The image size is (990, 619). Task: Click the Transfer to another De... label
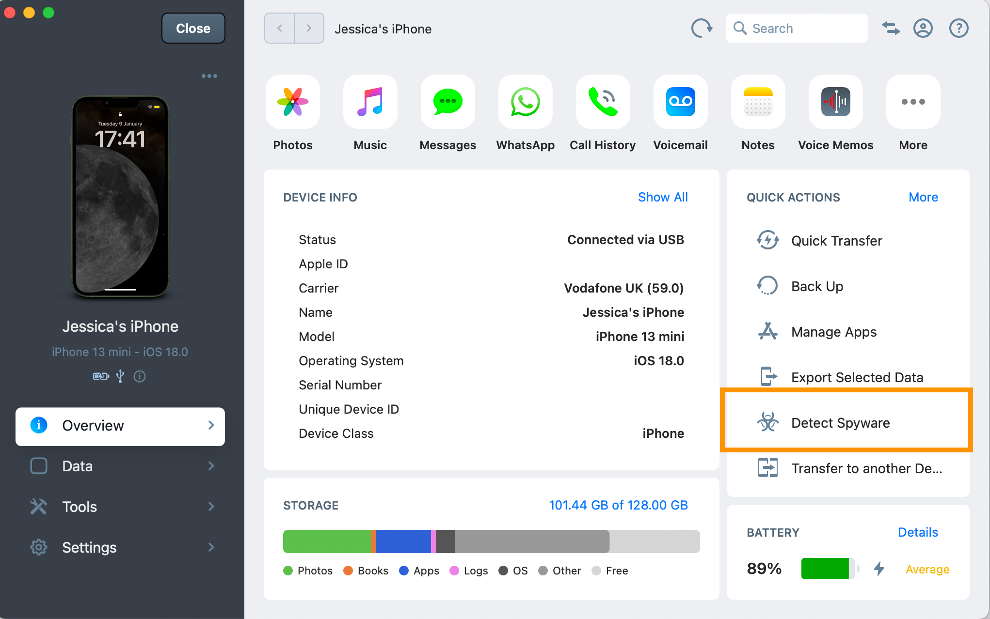tap(867, 468)
